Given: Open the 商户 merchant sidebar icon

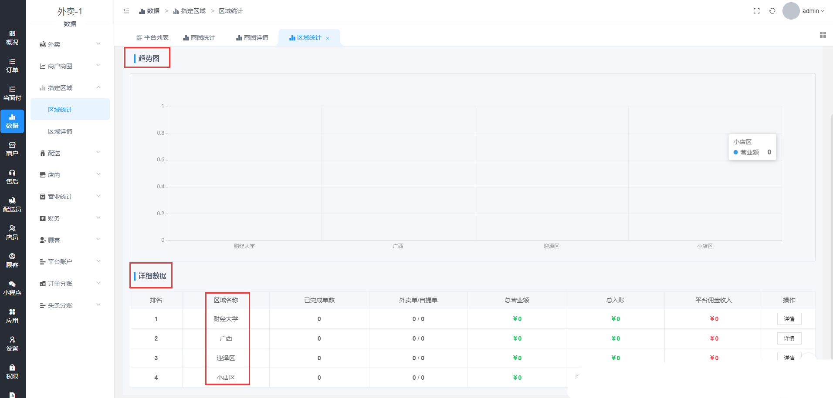Looking at the screenshot, I should point(12,149).
